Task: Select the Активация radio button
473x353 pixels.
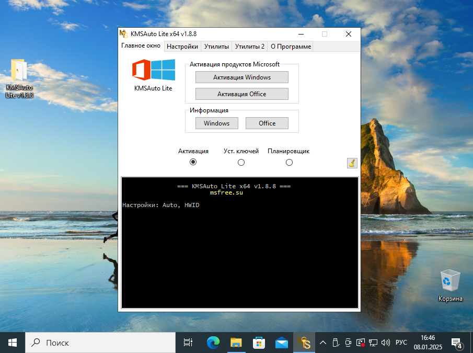Action: click(x=193, y=162)
